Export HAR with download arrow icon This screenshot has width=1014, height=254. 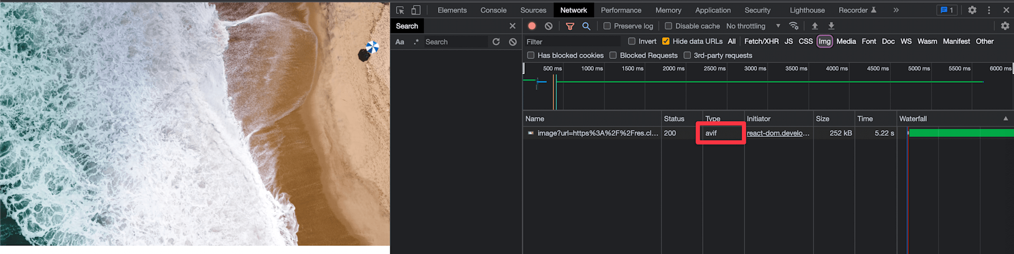831,26
